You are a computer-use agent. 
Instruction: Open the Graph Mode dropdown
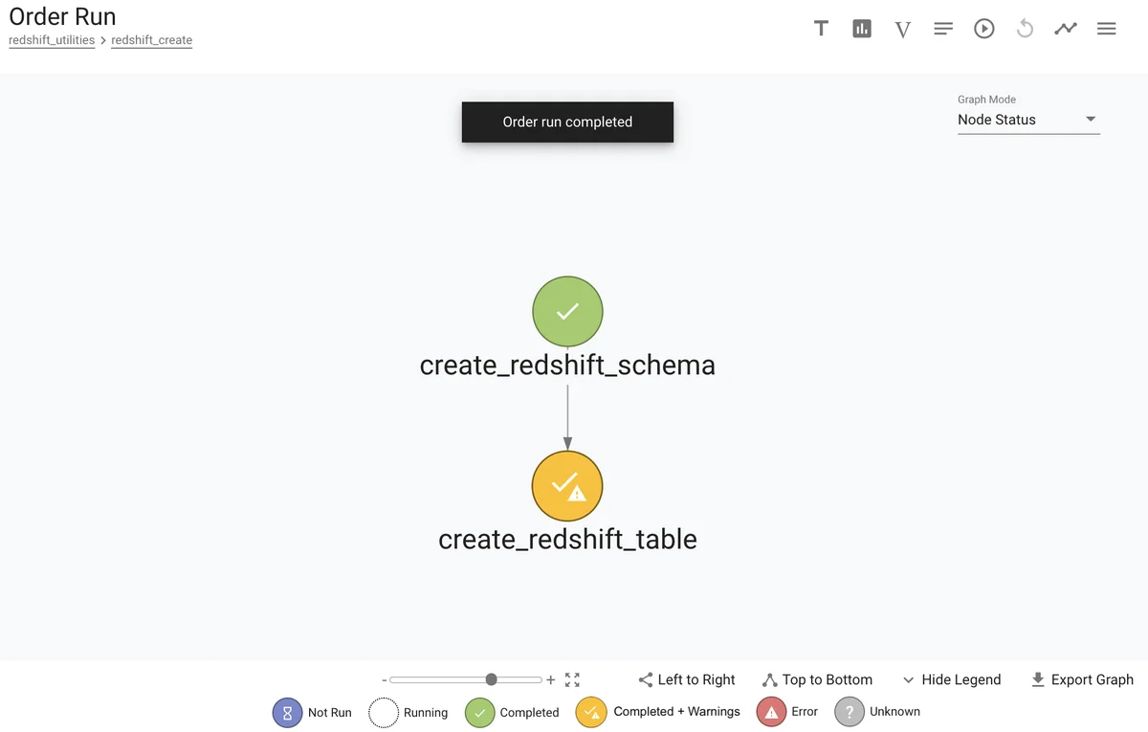click(1028, 120)
